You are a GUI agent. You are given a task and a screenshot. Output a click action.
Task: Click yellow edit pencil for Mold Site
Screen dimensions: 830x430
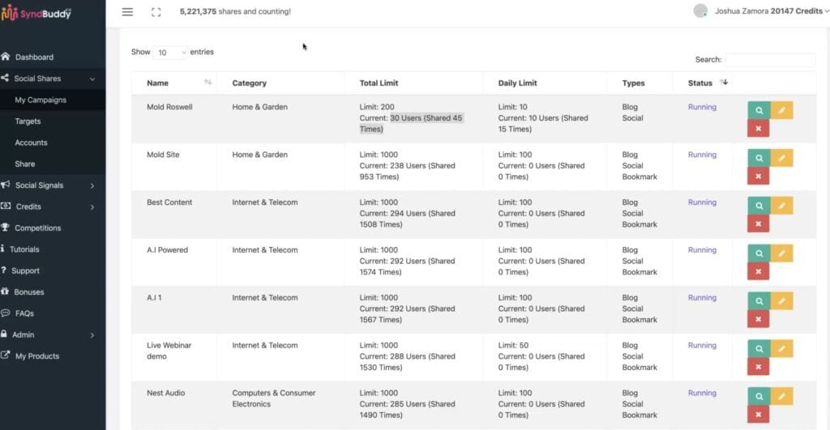click(x=781, y=158)
